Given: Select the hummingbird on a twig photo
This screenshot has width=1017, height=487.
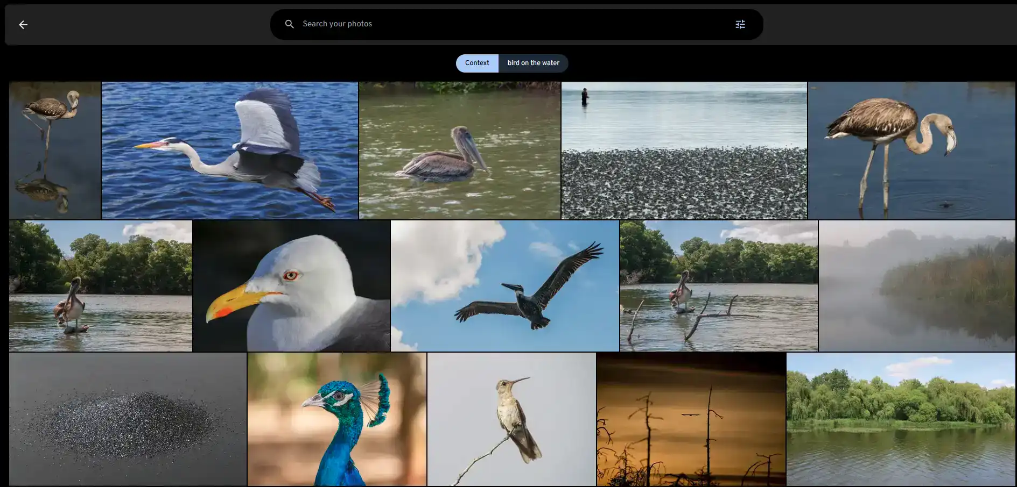Looking at the screenshot, I should tap(511, 419).
